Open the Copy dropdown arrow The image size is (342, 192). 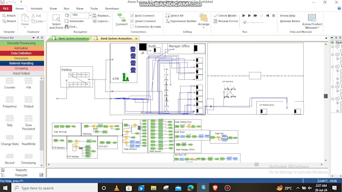click(x=45, y=21)
